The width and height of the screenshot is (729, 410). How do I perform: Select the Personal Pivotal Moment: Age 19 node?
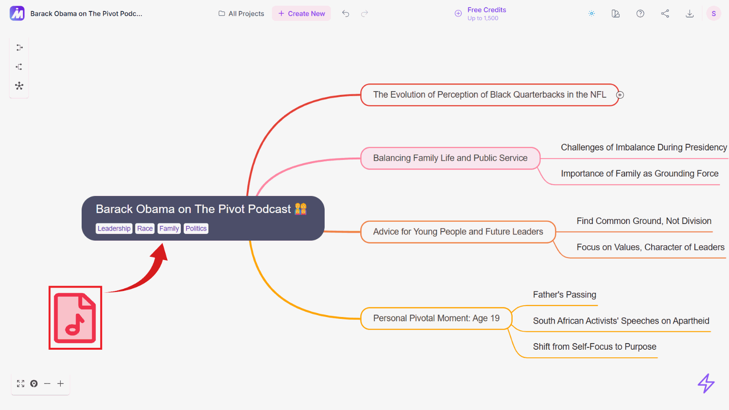(x=436, y=318)
